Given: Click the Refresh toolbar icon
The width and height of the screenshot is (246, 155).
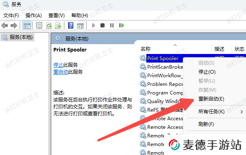Looking at the screenshot, I should pyautogui.click(x=49, y=25).
